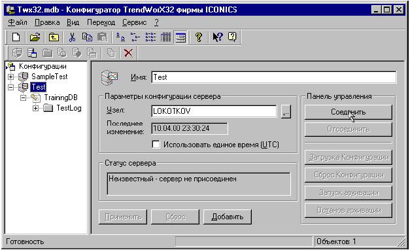The image size is (410, 250).
Task: Click the server status text Неизвестный - сервер не присоединен
Action: [173, 179]
